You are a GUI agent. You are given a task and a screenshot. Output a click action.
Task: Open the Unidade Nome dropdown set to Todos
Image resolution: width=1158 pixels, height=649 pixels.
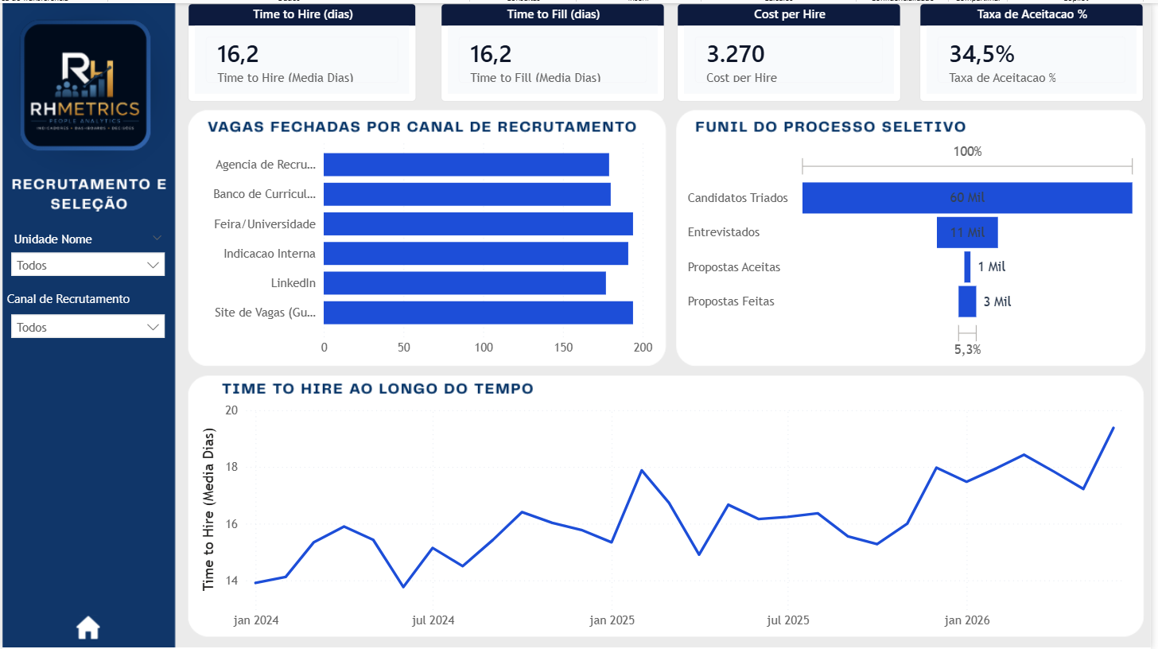tap(87, 265)
